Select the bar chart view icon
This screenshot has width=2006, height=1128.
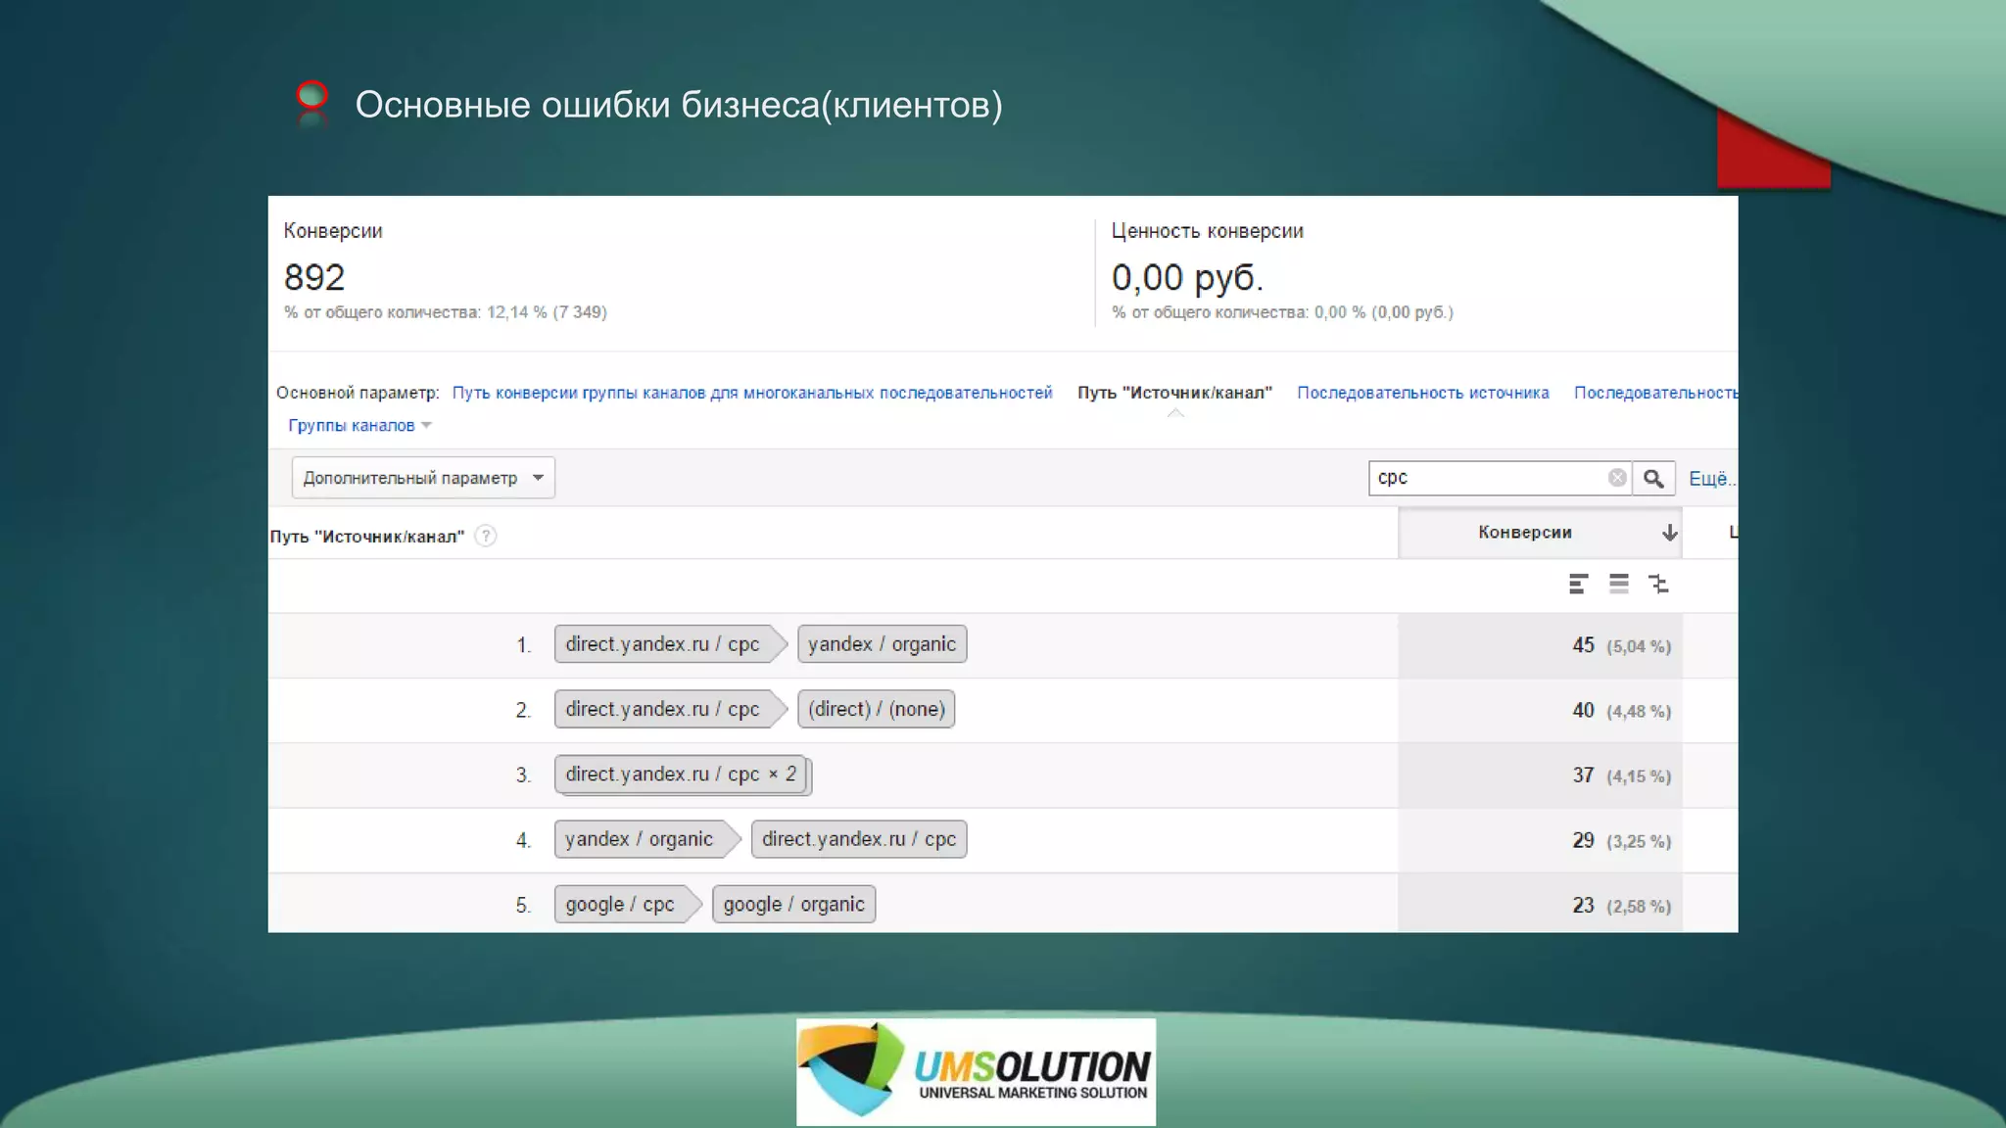(1577, 585)
